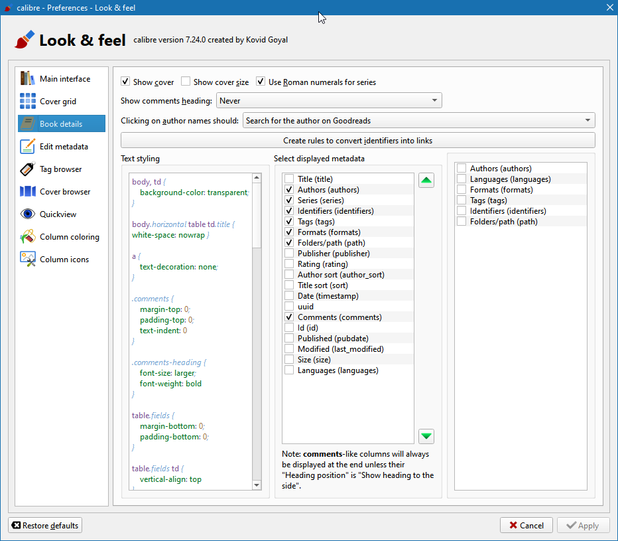The image size is (618, 541).
Task: Check Folders/path (path) in right panel list
Action: (462, 221)
